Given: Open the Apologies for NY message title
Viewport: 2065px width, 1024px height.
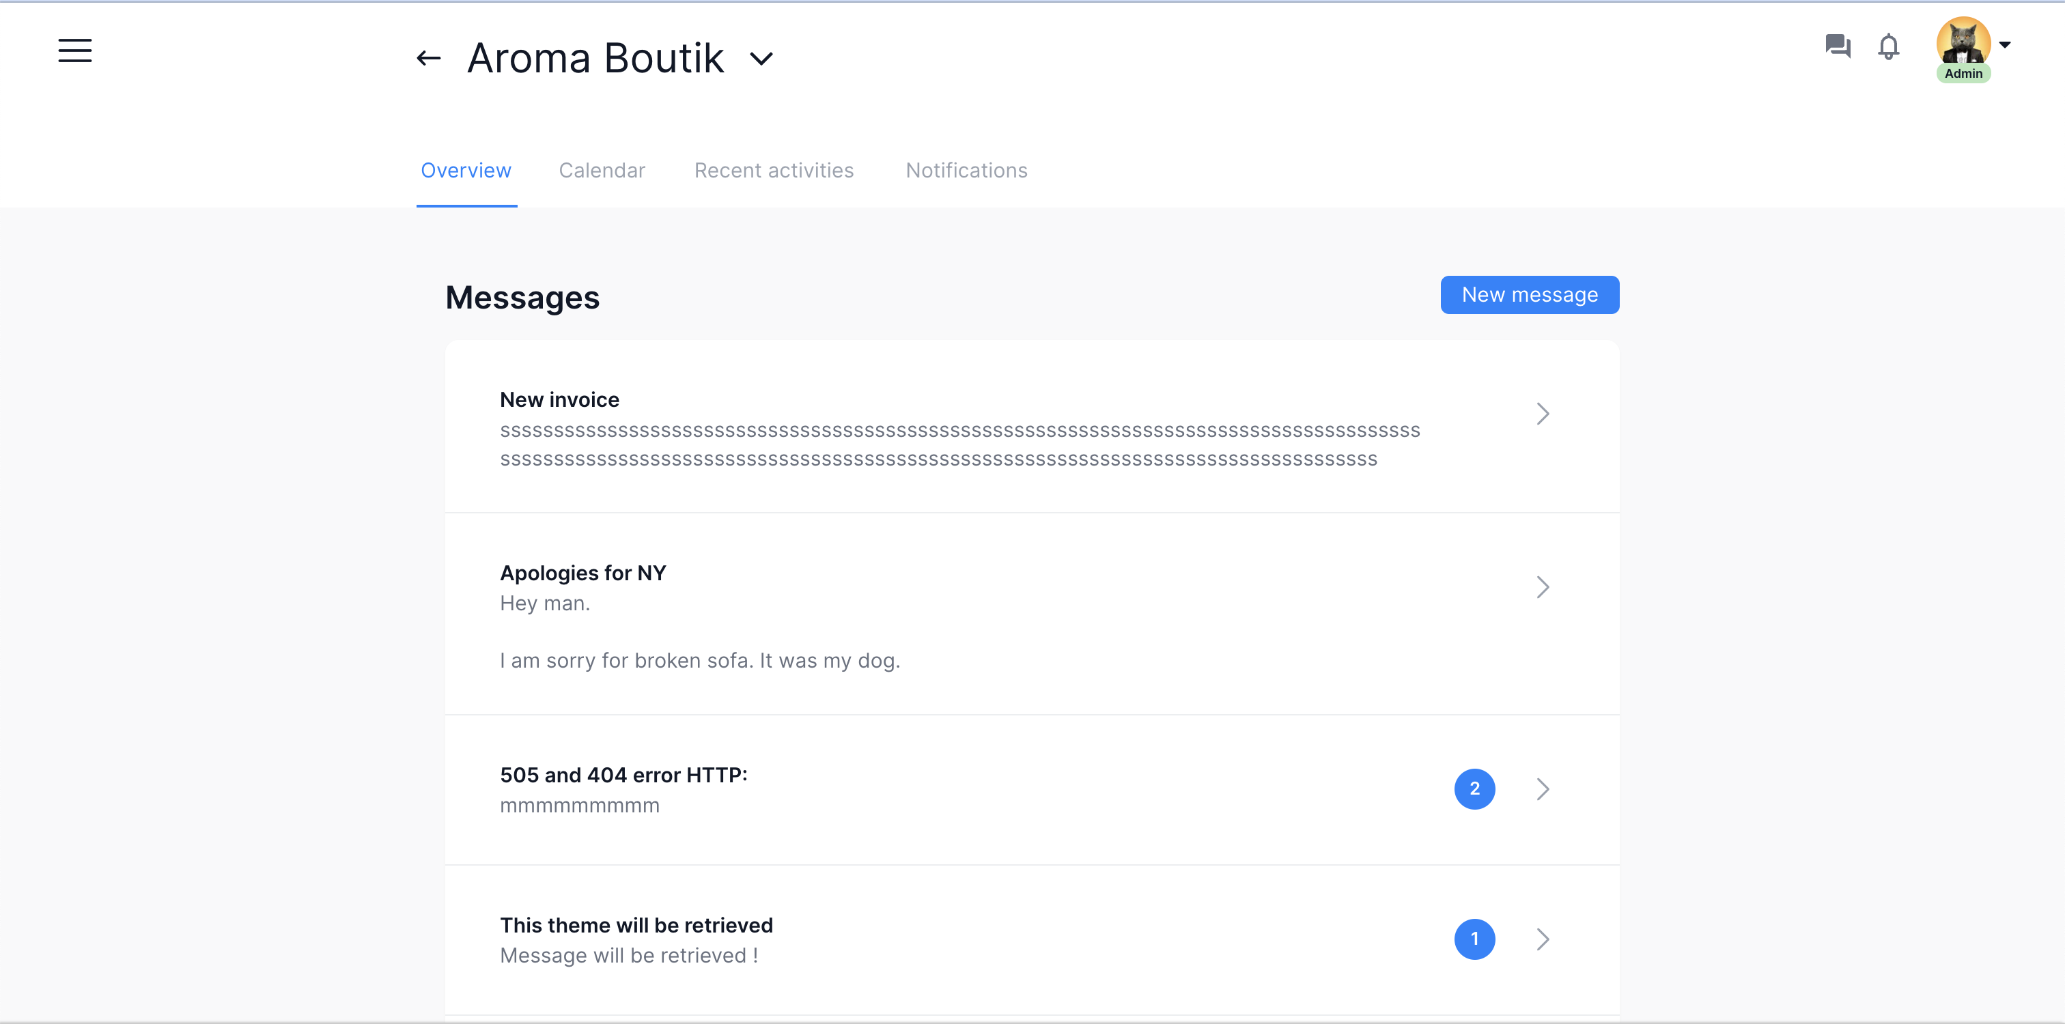Looking at the screenshot, I should point(582,572).
